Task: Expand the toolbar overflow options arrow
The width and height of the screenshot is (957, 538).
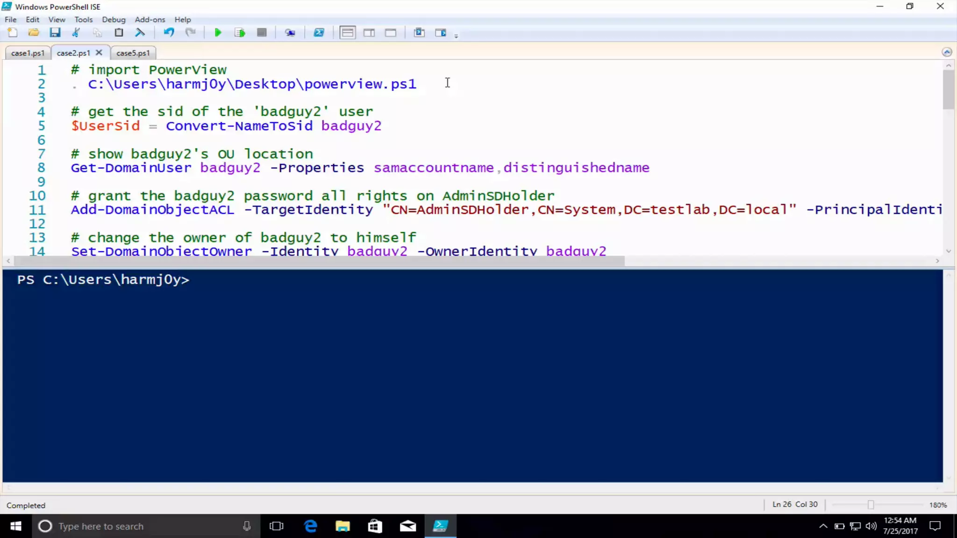Action: tap(456, 35)
